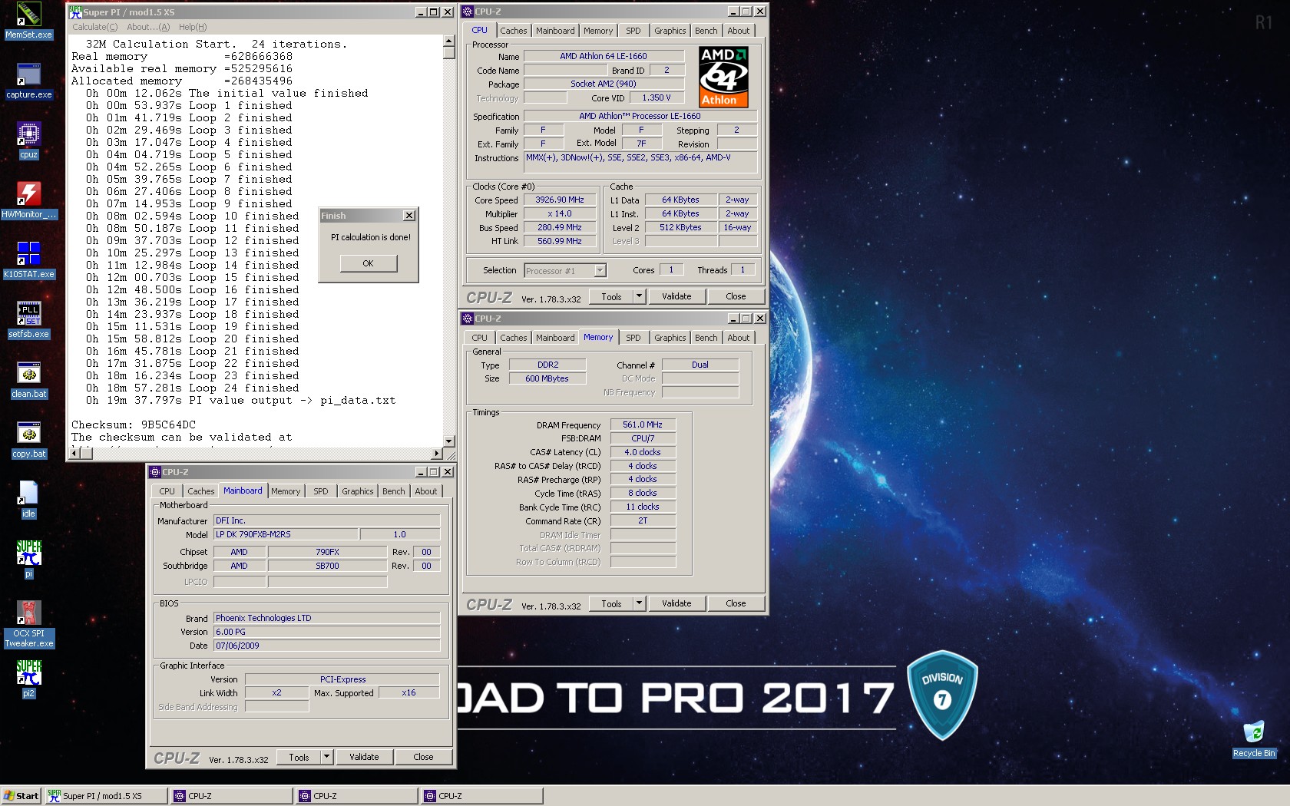Open About tab in Memory CPU-Z window
The image size is (1290, 806).
pos(739,338)
